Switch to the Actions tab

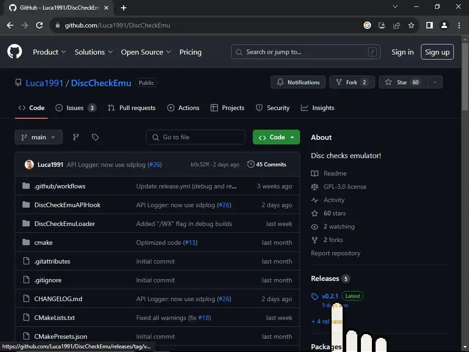pos(183,108)
